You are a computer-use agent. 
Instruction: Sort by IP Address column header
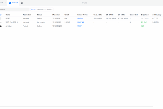56,15
